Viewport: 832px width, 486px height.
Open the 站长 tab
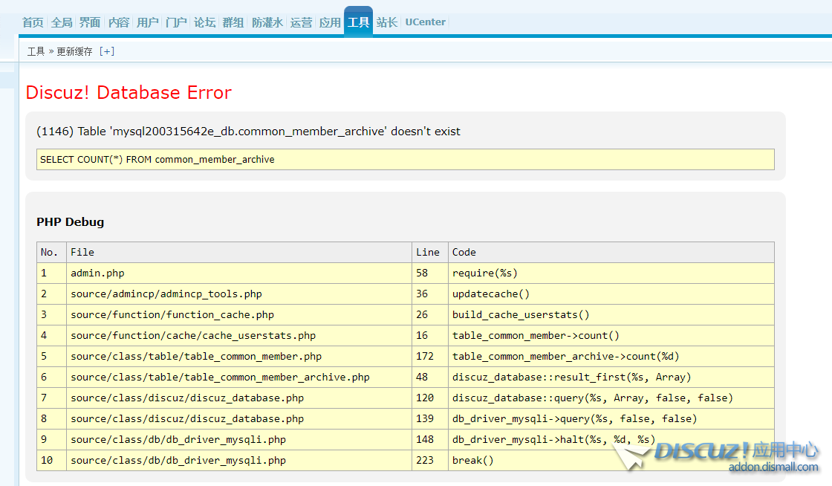pos(387,22)
